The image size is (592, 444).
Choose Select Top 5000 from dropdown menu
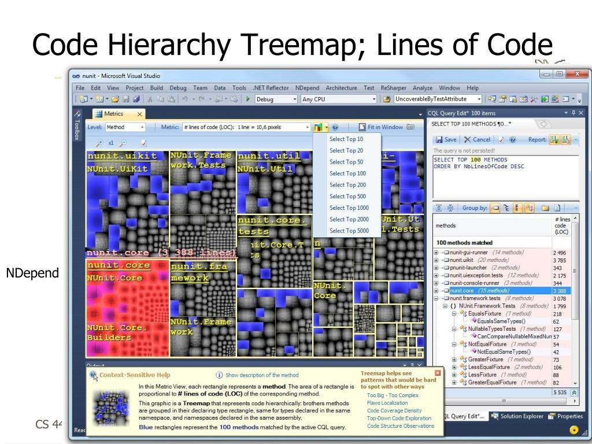tap(349, 231)
